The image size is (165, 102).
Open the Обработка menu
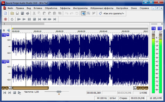point(51,8)
